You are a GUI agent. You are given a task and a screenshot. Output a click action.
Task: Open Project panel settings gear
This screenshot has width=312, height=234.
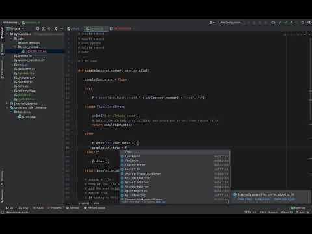56,29
